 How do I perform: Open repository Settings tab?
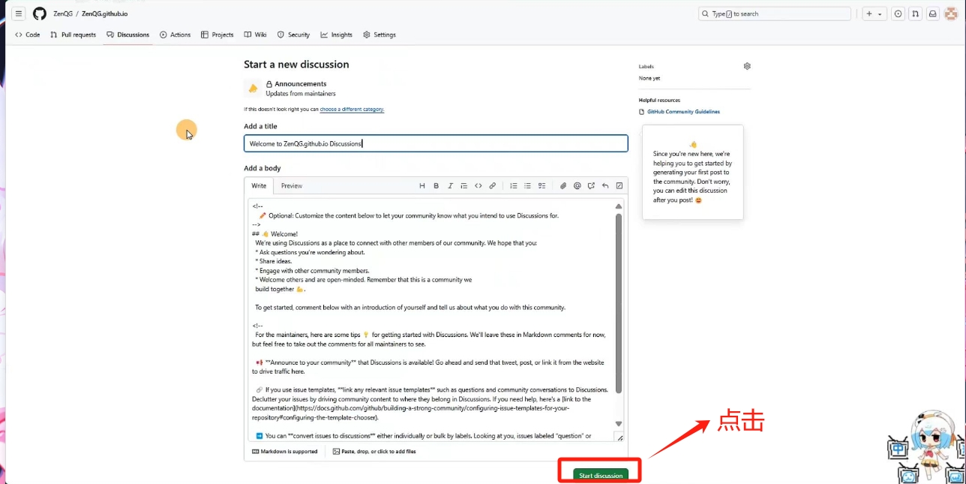(379, 35)
